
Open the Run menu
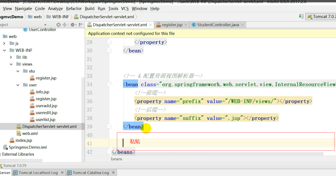coord(101,9)
